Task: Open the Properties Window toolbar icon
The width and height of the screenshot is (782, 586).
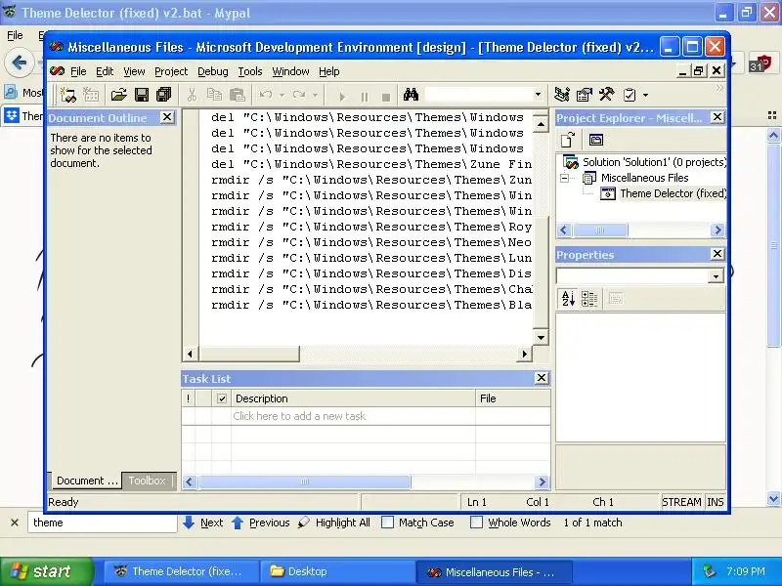Action: pyautogui.click(x=584, y=94)
